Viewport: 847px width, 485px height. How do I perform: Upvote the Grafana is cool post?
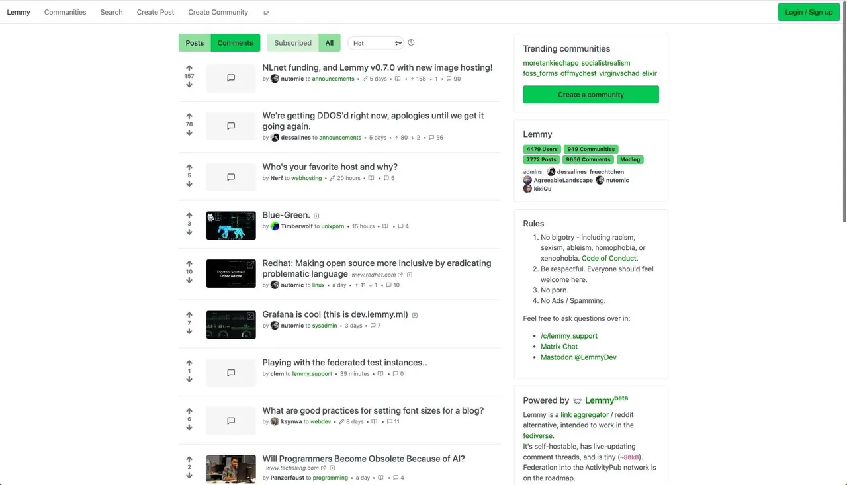[189, 315]
